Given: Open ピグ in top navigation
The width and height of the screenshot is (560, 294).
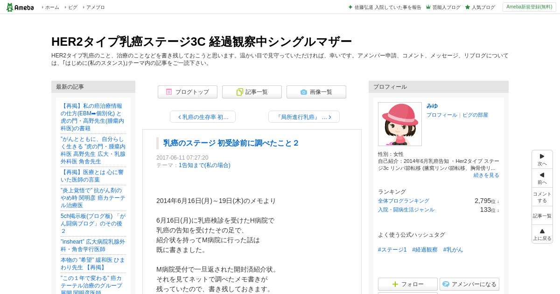Looking at the screenshot, I should (x=72, y=7).
